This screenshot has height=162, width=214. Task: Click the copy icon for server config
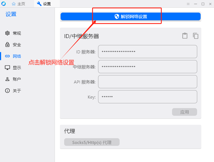tap(195, 36)
